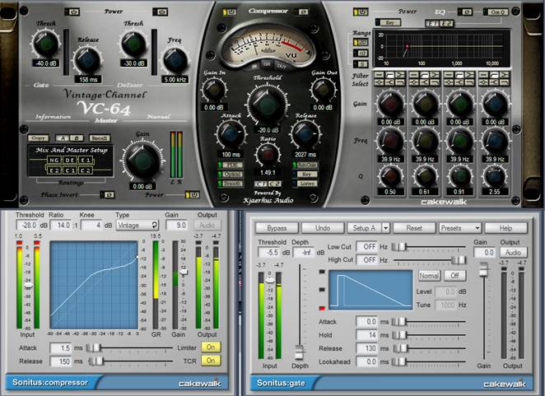Click the red node on the EQ graph
Viewport: 545px width, 396px height.
pyautogui.click(x=407, y=46)
